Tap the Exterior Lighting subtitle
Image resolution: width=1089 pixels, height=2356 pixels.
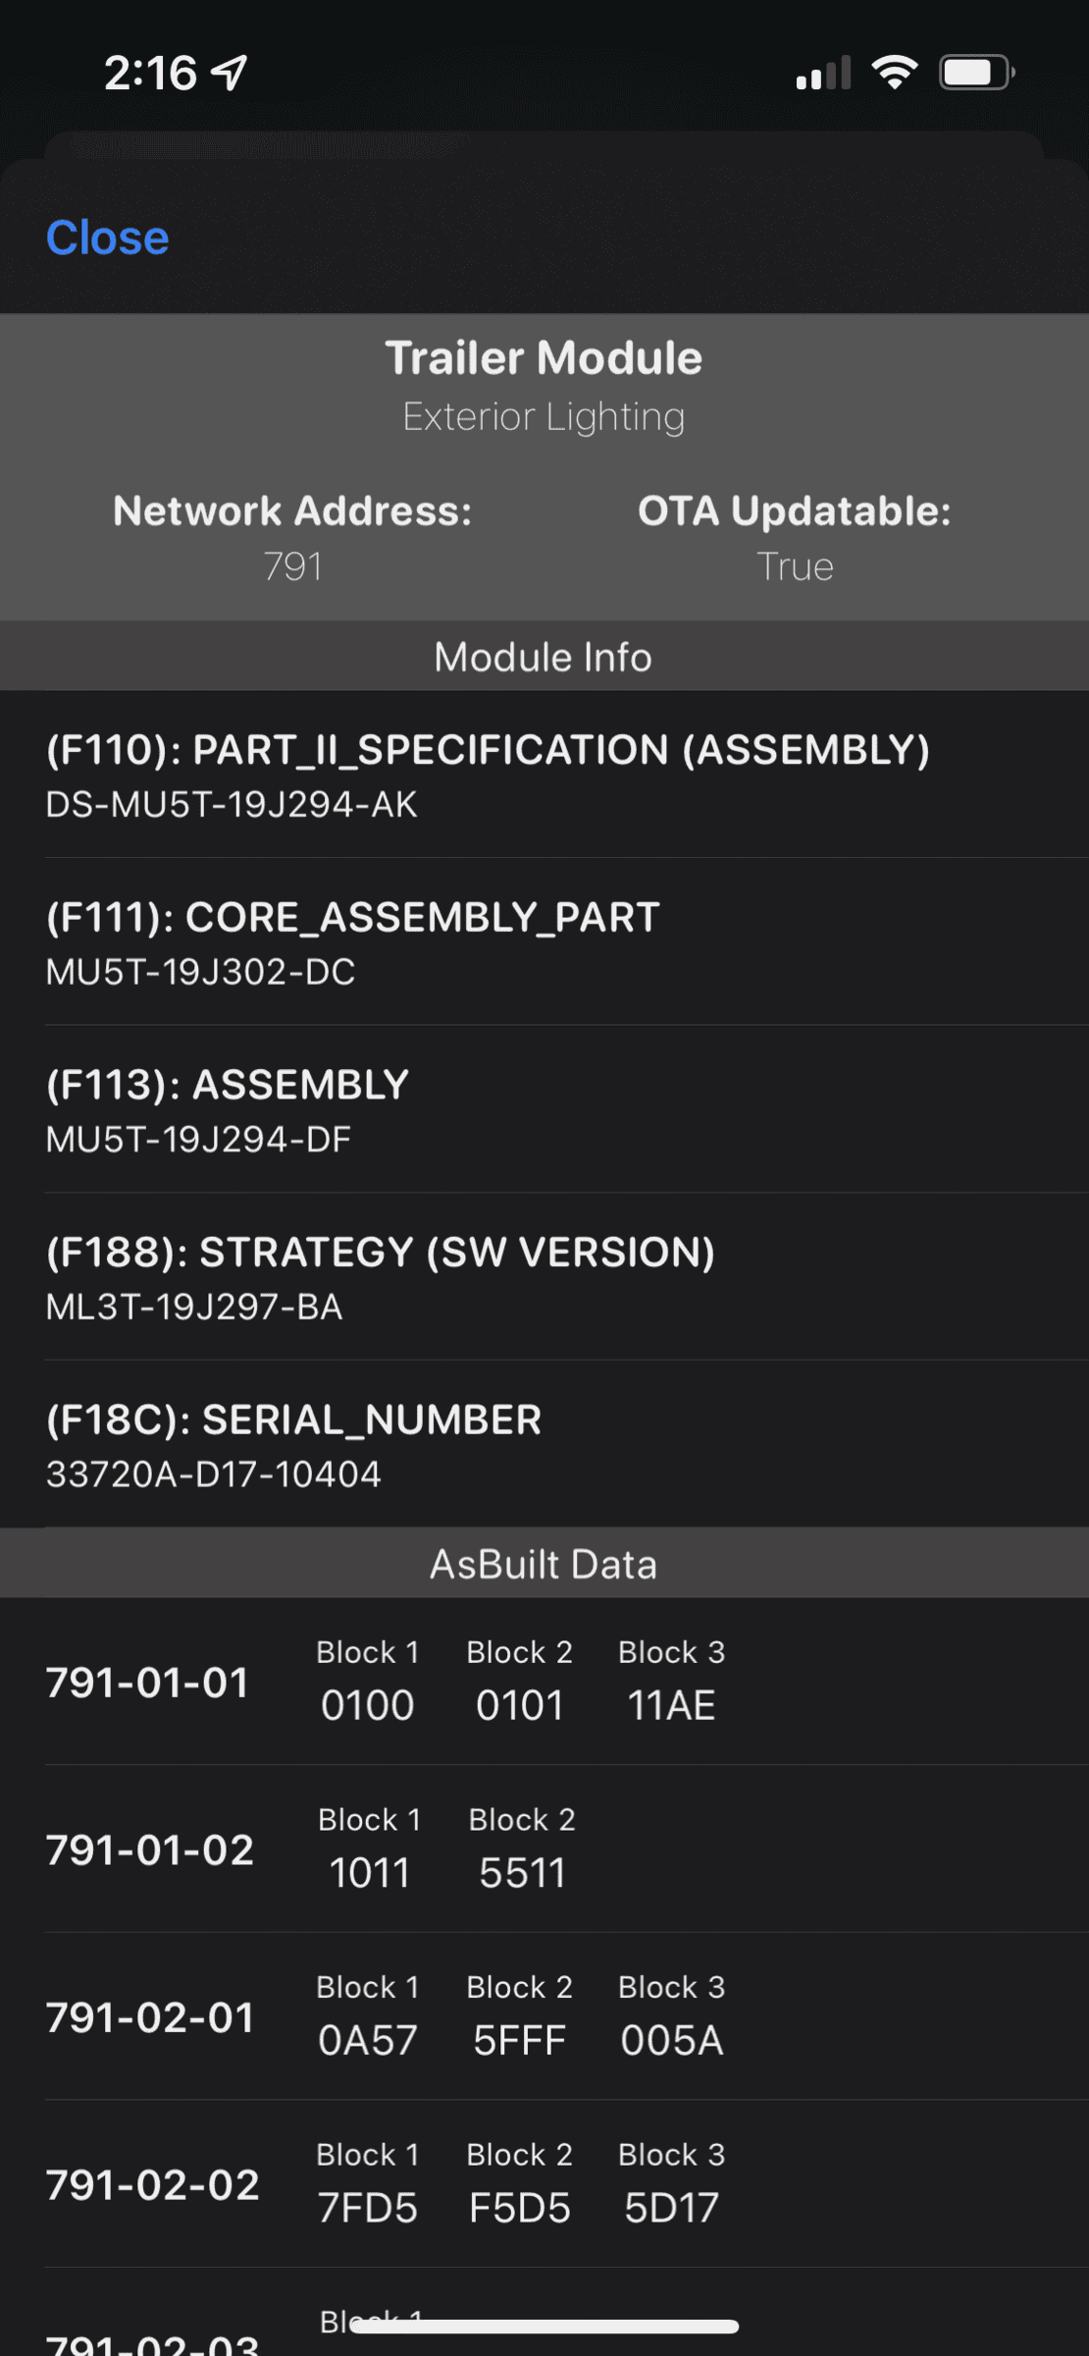click(544, 415)
